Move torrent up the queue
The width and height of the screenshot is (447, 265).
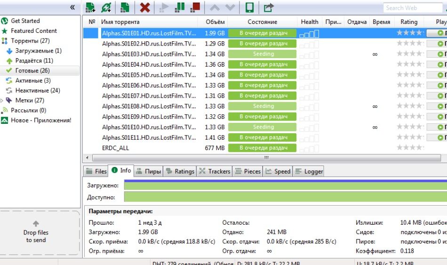pyautogui.click(x=215, y=8)
